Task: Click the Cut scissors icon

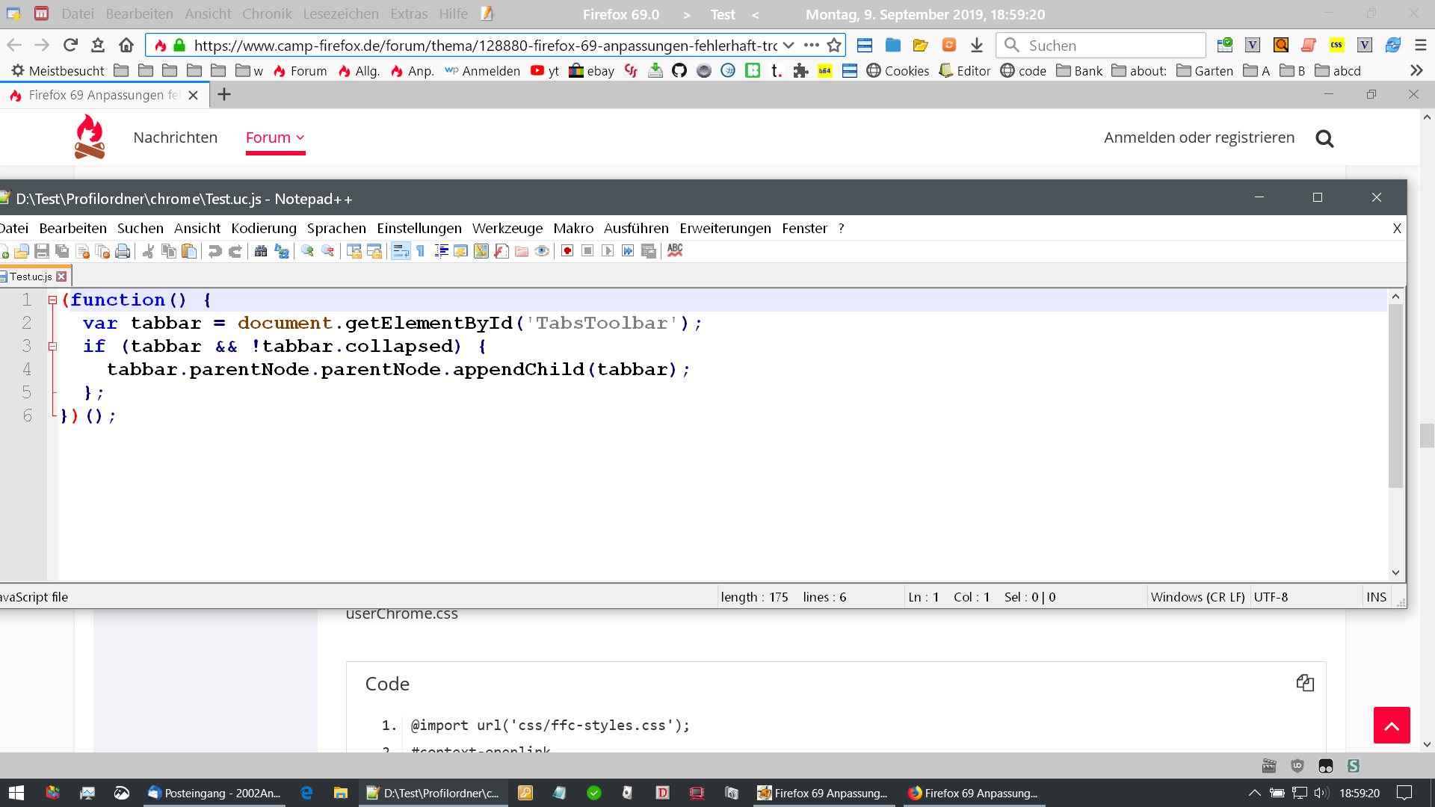Action: pyautogui.click(x=148, y=251)
